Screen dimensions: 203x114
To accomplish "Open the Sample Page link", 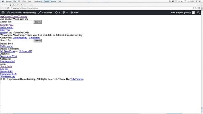I will point(7,25).
